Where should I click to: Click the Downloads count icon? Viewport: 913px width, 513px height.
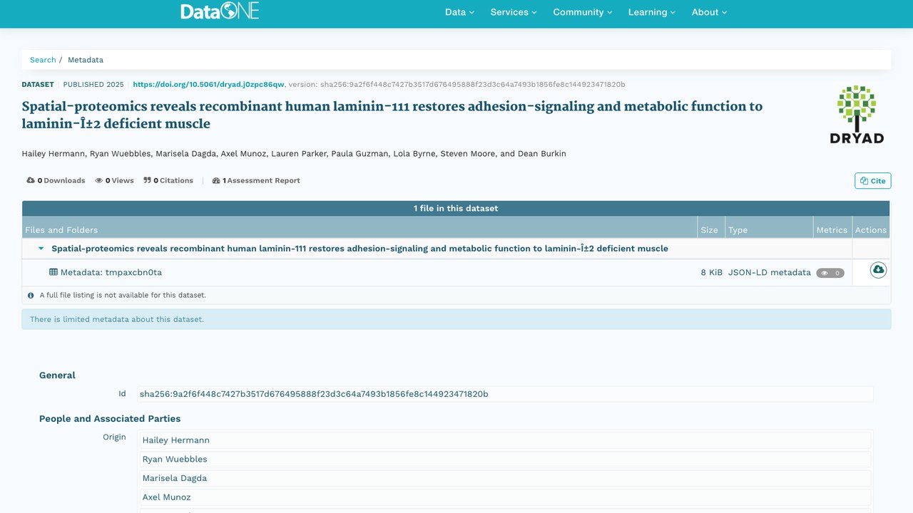tap(31, 180)
